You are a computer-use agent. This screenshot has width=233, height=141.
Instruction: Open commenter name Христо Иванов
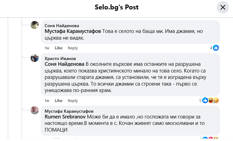point(60,58)
